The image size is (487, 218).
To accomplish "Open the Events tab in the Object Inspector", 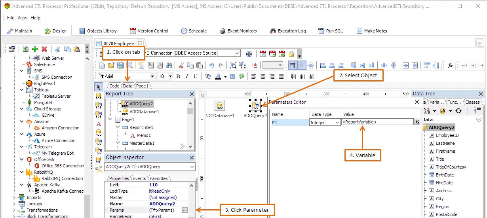I will click(139, 178).
